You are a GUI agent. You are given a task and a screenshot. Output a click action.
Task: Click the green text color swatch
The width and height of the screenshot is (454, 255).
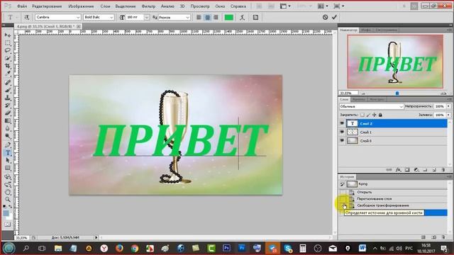(229, 17)
